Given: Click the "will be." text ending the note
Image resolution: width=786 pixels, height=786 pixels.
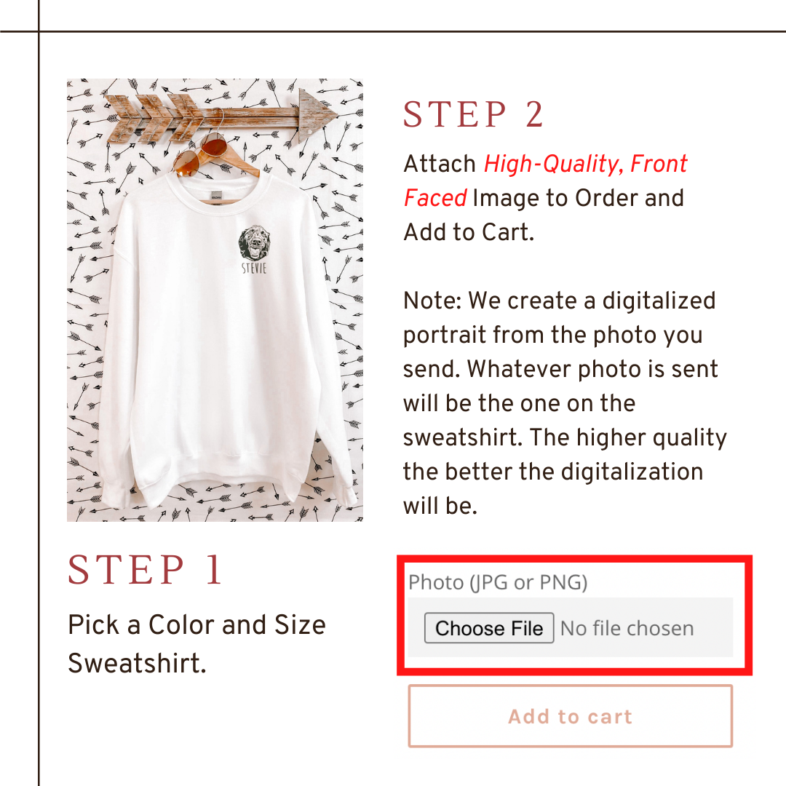Looking at the screenshot, I should click(440, 506).
